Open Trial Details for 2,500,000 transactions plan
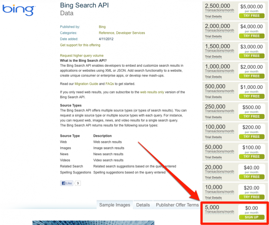 click(214, 16)
